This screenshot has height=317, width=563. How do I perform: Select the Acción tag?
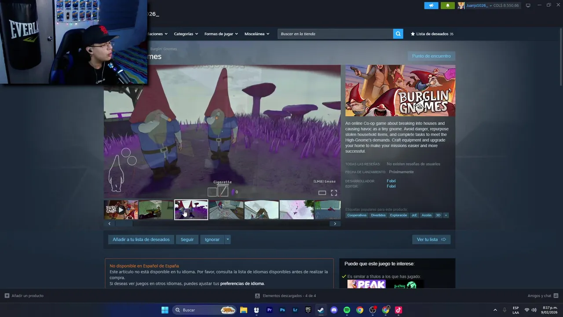coord(427,215)
